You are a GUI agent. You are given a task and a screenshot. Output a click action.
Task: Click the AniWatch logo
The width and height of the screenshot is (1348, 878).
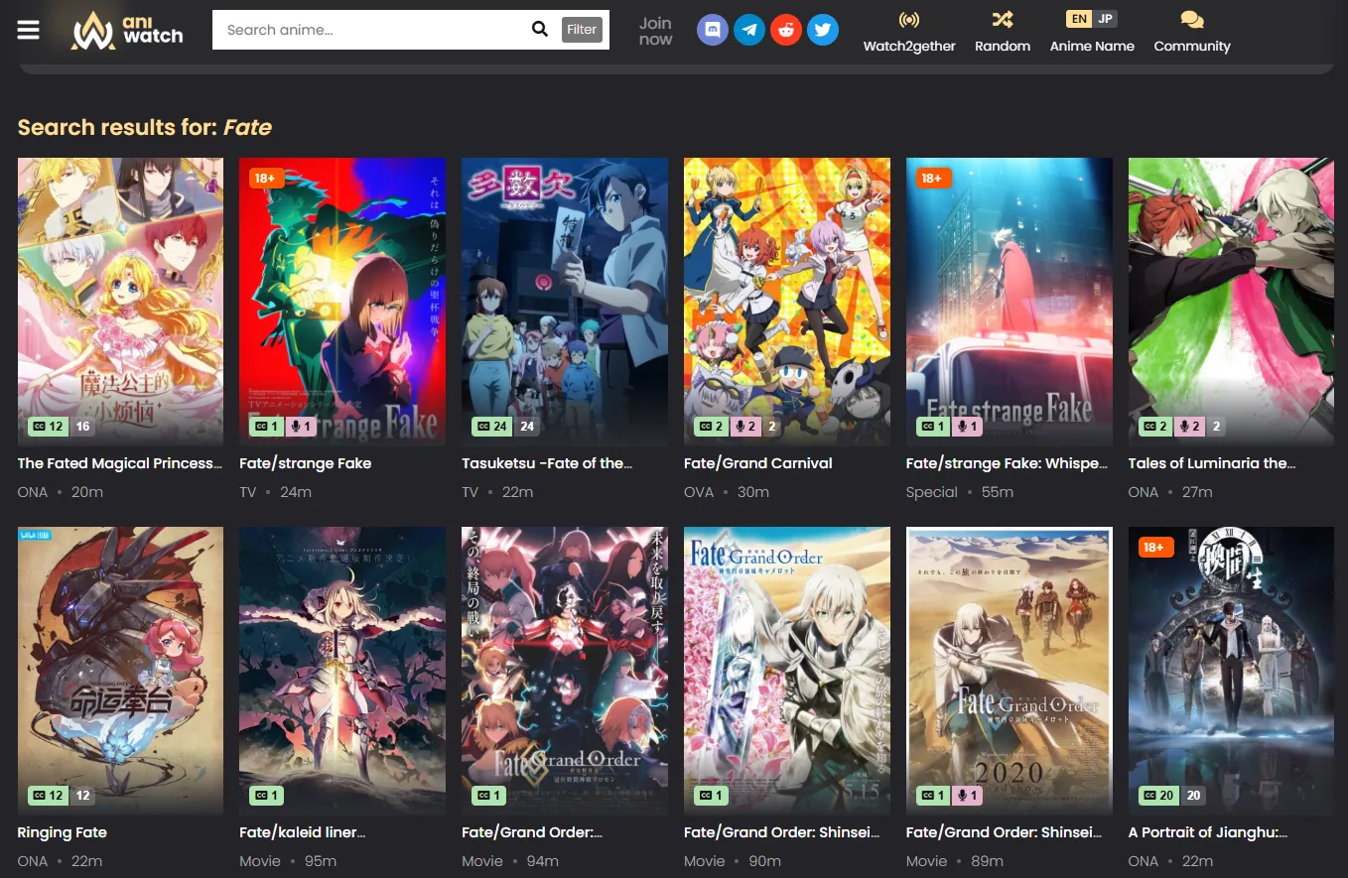[127, 30]
